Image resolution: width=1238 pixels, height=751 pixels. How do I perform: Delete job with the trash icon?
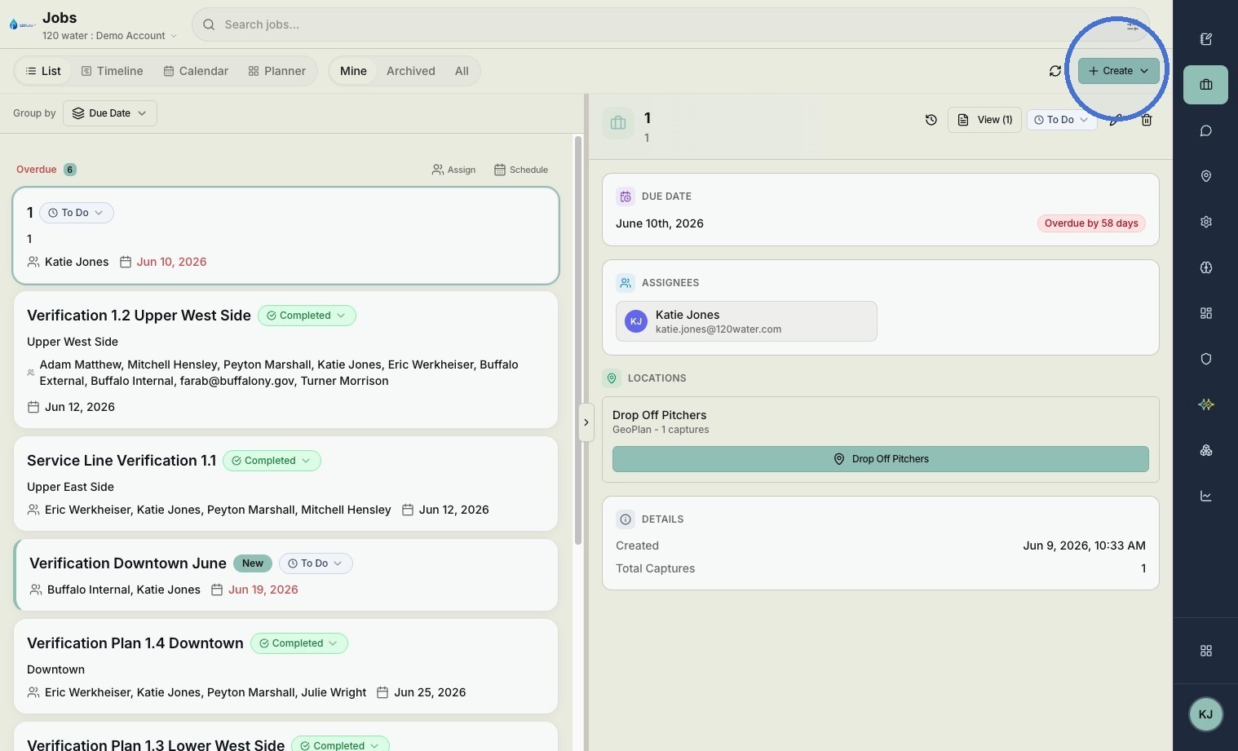[1147, 120]
